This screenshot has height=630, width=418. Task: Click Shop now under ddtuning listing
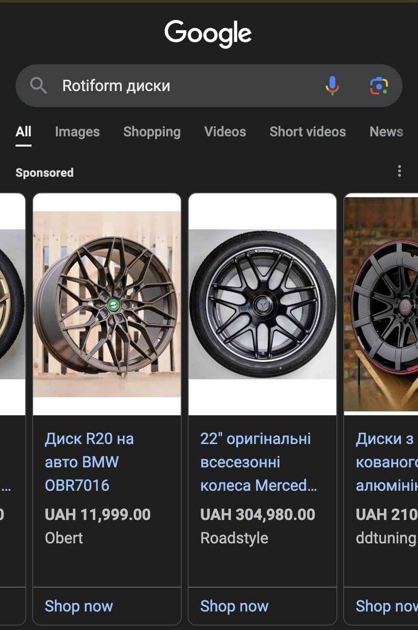click(x=386, y=606)
